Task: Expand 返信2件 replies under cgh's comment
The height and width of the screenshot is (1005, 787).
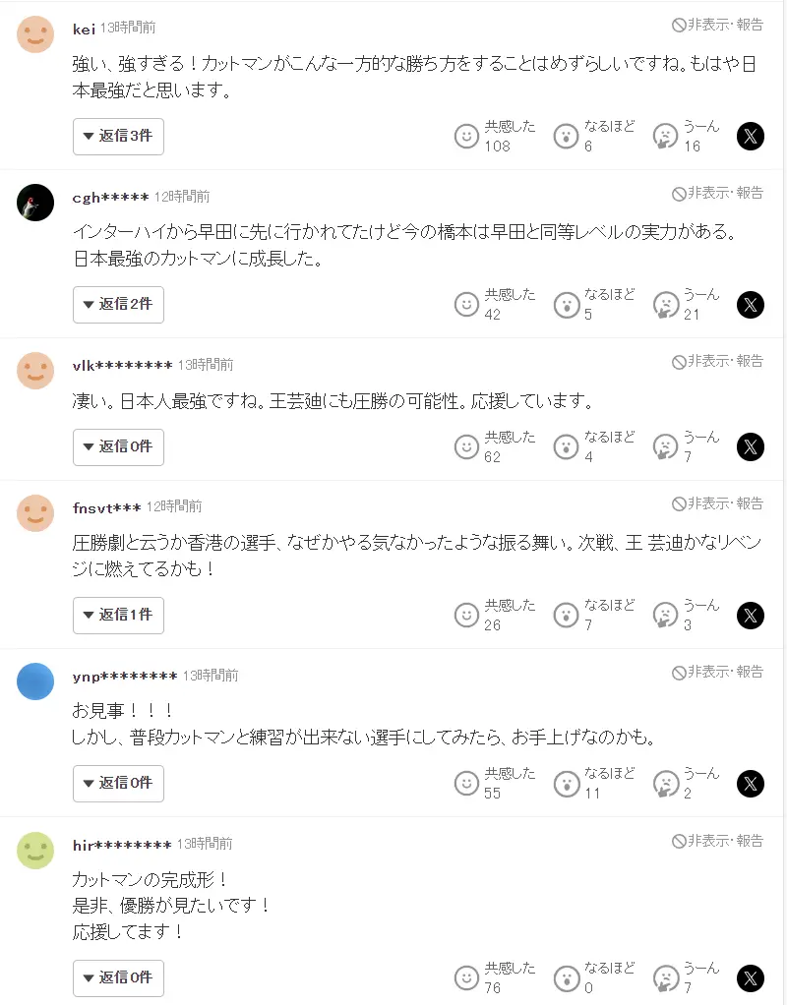Action: (x=118, y=305)
